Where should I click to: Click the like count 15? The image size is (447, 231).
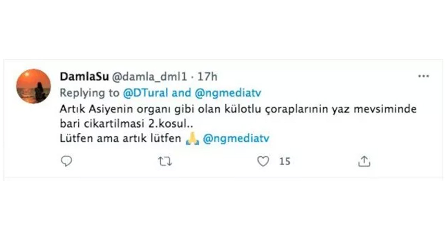tap(285, 162)
